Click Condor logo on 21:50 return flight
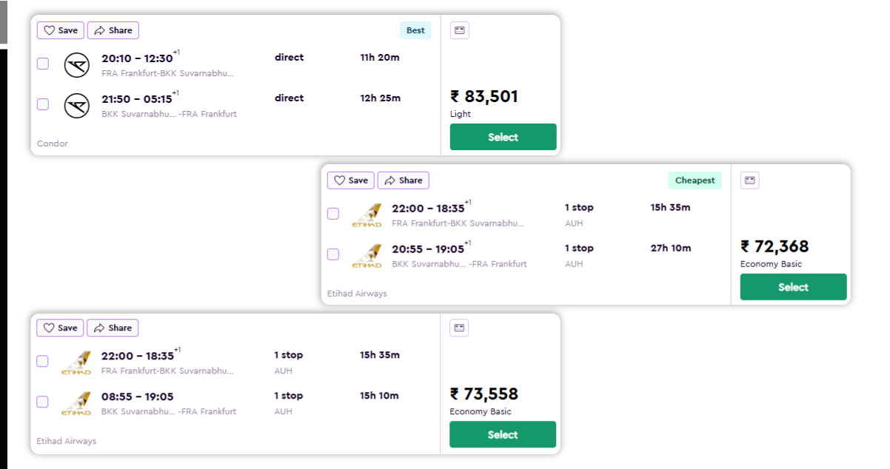 (76, 106)
